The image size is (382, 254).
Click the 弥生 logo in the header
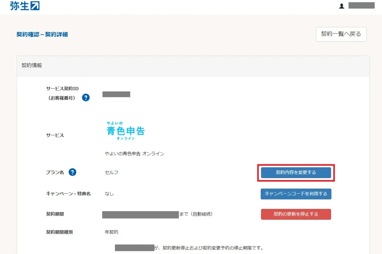25,6
